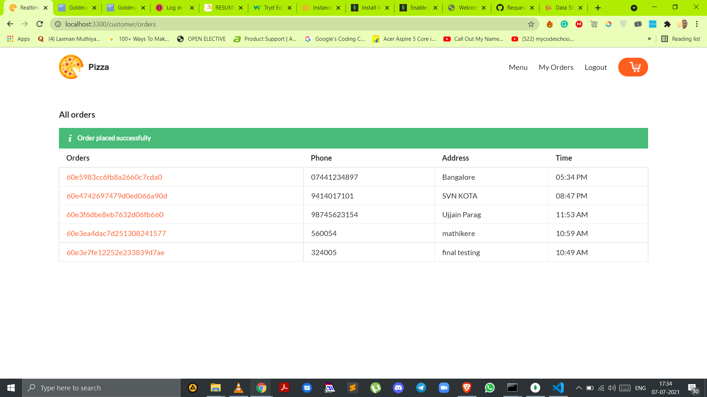Open the Extensions puzzle-piece menu
707x397 pixels.
tap(668, 24)
